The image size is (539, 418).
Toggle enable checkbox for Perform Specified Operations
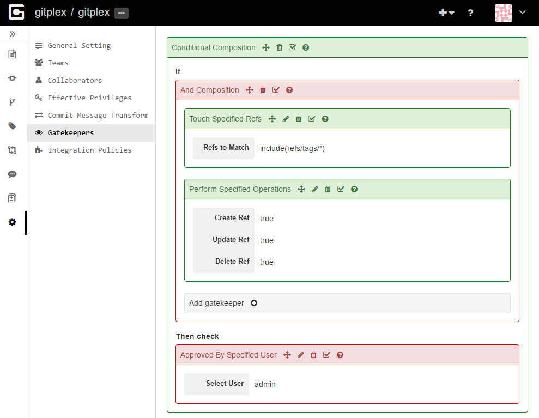(341, 190)
